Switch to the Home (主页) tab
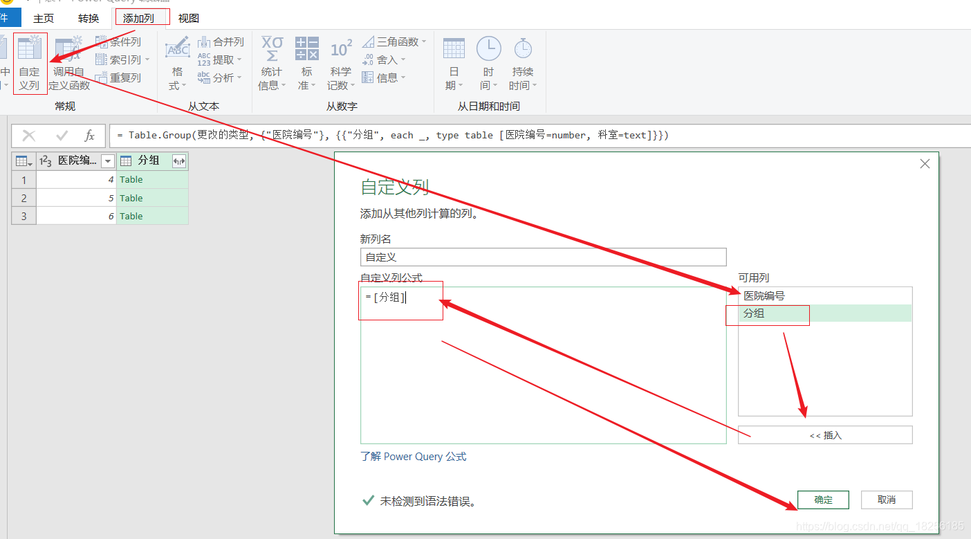 [44, 18]
